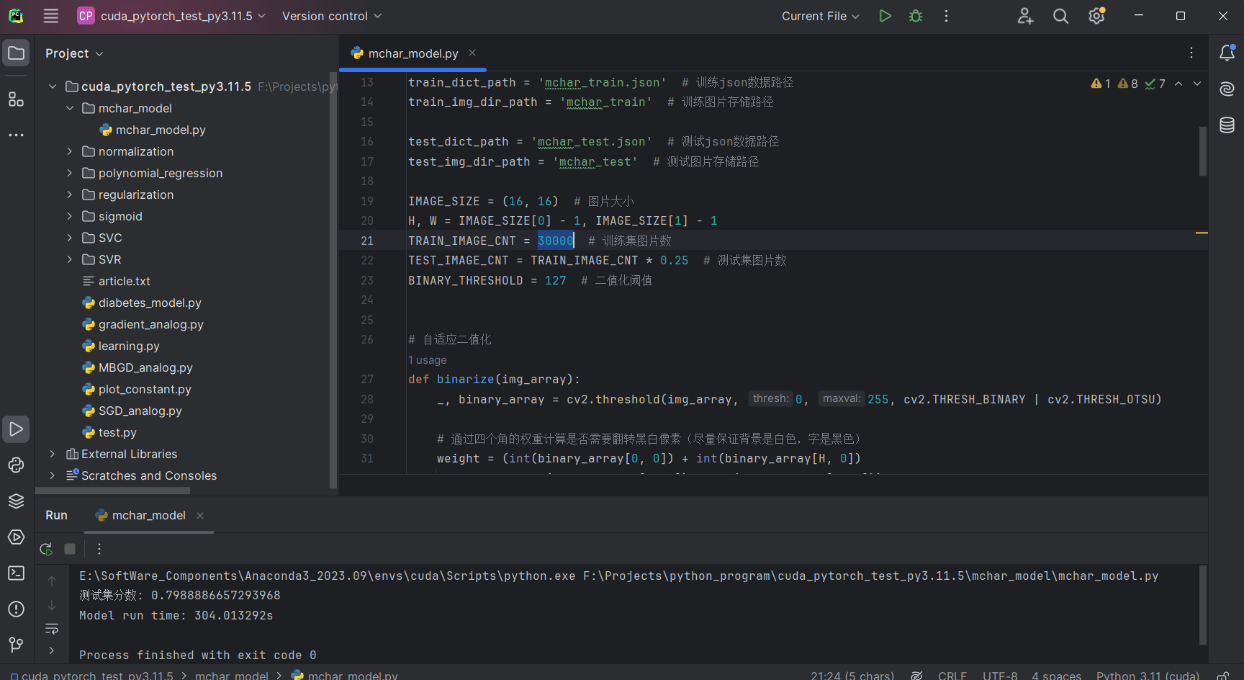The image size is (1244, 680).
Task: Open Run panel more options
Action: (x=99, y=549)
